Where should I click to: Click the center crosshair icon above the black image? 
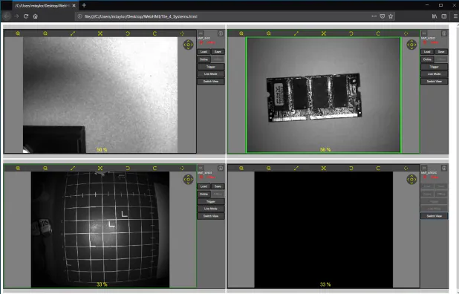pyautogui.click(x=406, y=169)
